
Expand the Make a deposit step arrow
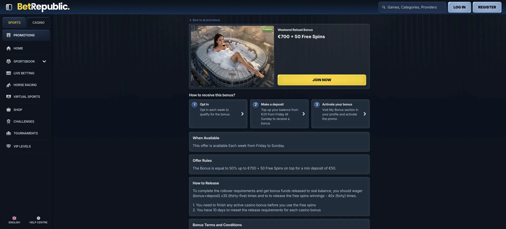tap(304, 114)
